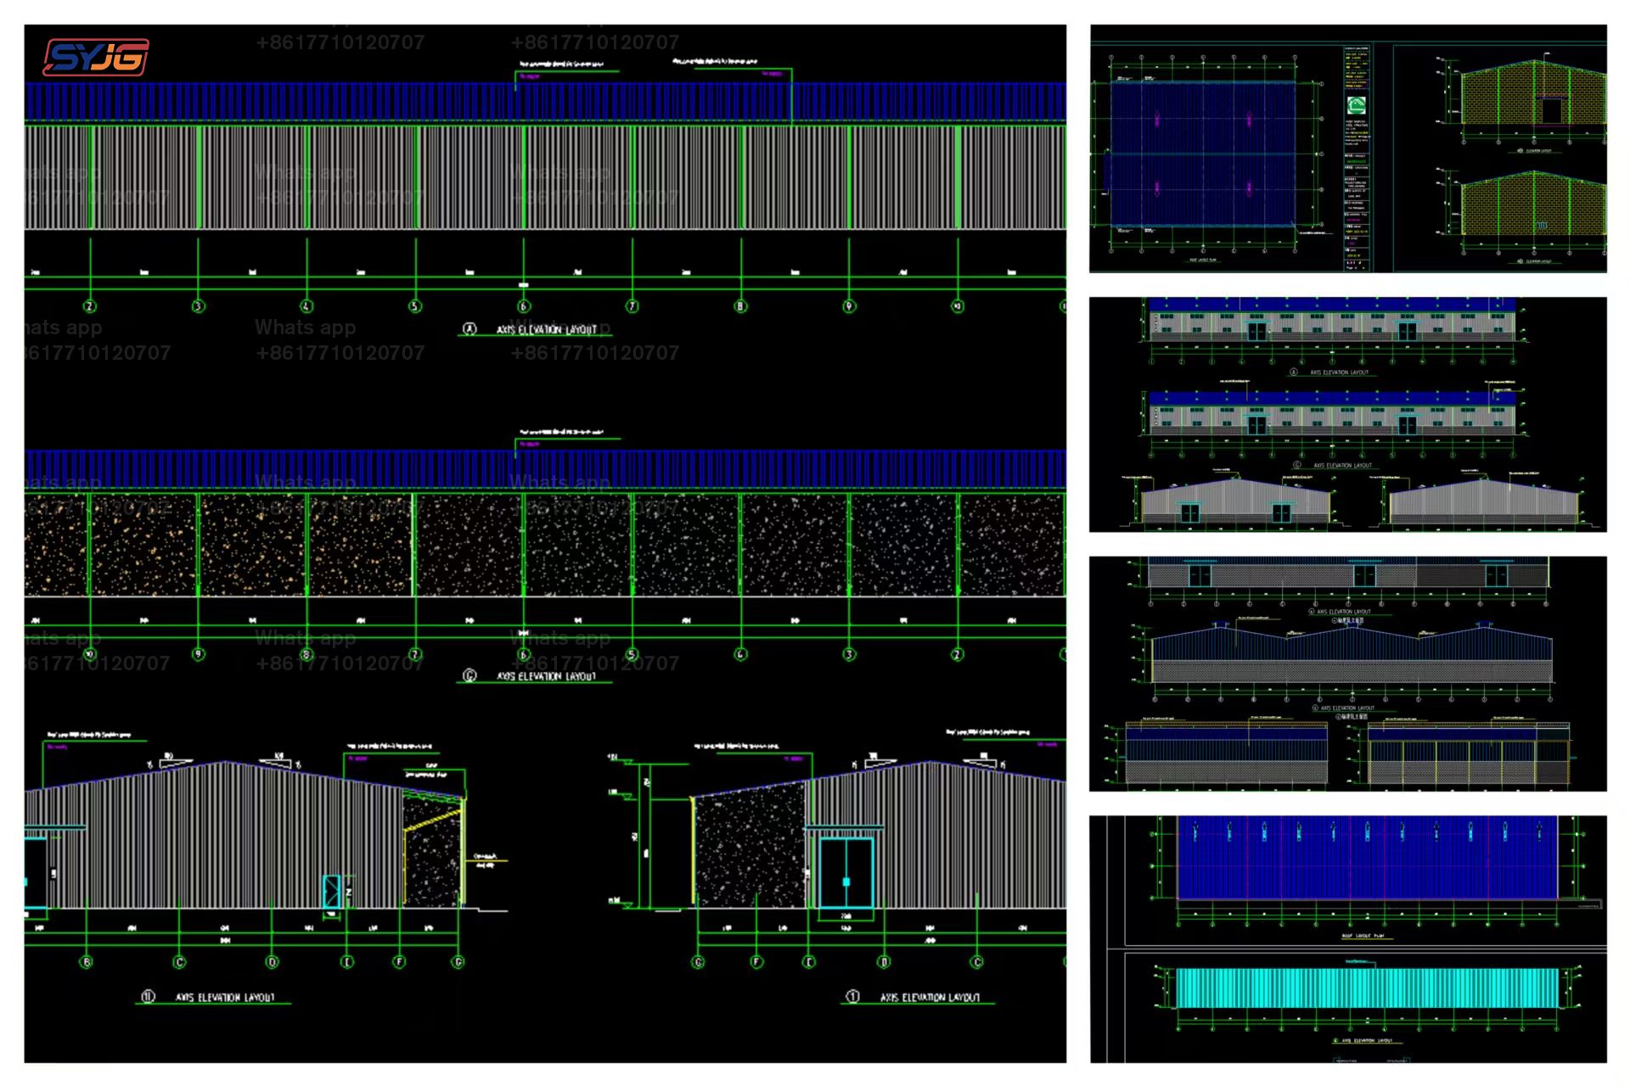Select the circled A 'AXIS ELEVATION LAYOUT' title
The height and width of the screenshot is (1086, 1630).
(536, 329)
